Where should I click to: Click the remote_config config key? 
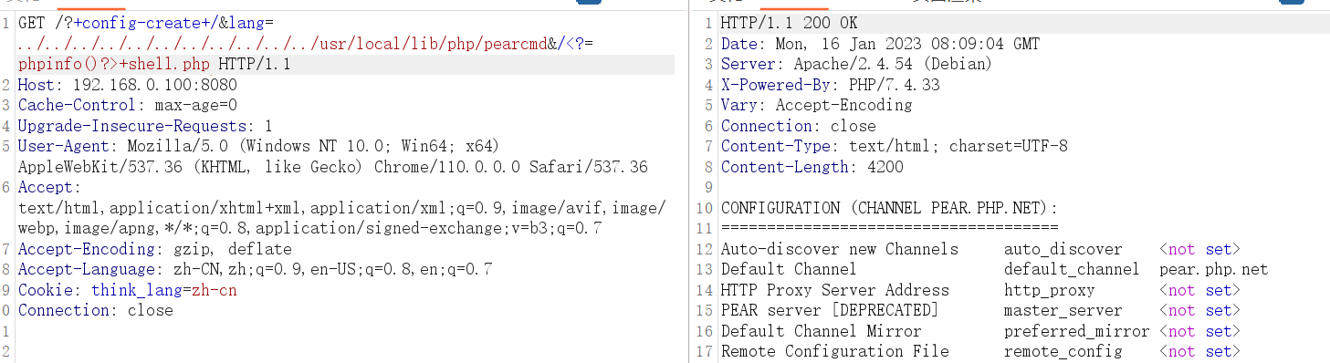pos(1063,351)
